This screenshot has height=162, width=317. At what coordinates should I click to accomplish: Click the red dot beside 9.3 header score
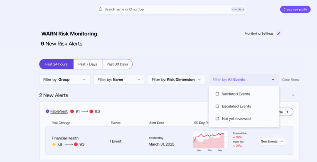(91, 112)
